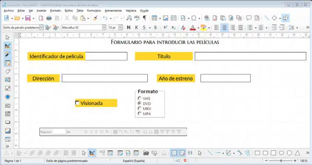Viewport: 312px width, 165px height.
Task: Click the zoom slider handle
Action: click(281, 160)
